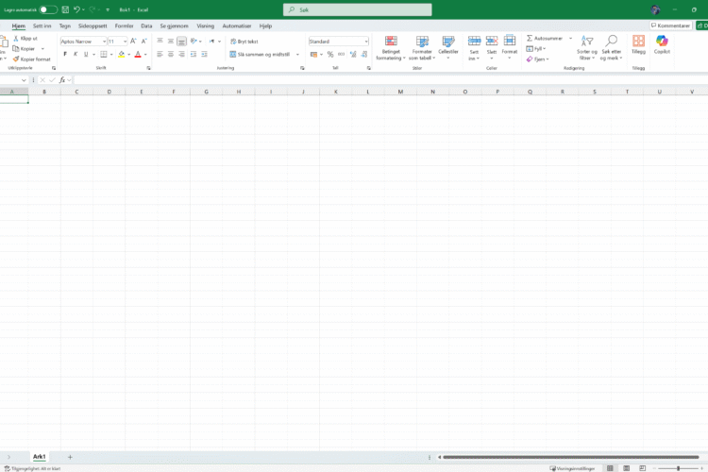Viewport: 708px width, 472px height.
Task: Click the increase indent icon
Action: [204, 54]
